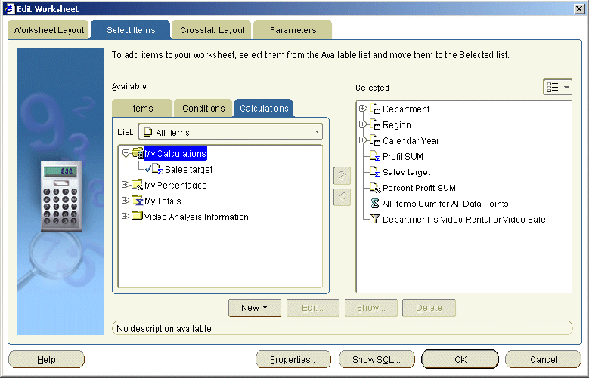The width and height of the screenshot is (589, 378).
Task: Click the Calendar Year item icon
Action: (375, 140)
